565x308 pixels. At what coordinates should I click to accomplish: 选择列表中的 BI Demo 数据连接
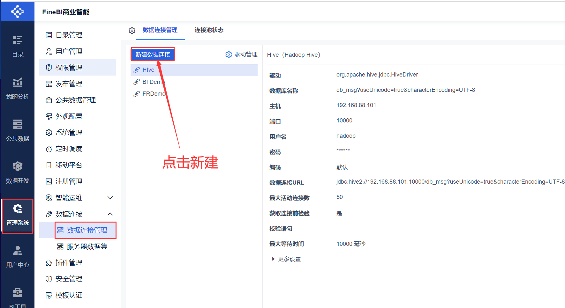pyautogui.click(x=153, y=82)
